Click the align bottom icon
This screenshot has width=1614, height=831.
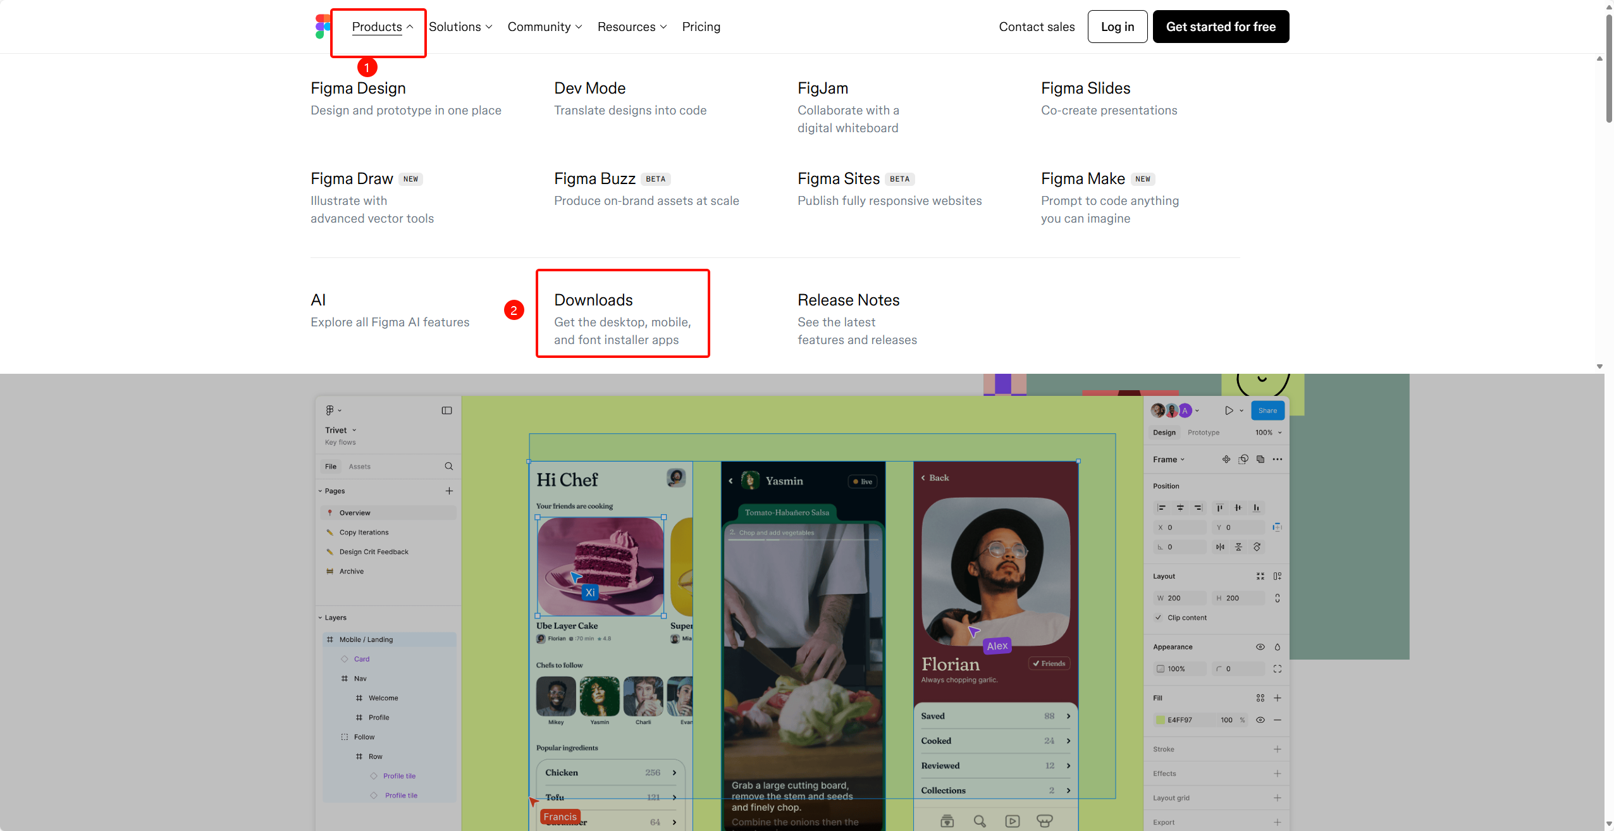point(1256,508)
